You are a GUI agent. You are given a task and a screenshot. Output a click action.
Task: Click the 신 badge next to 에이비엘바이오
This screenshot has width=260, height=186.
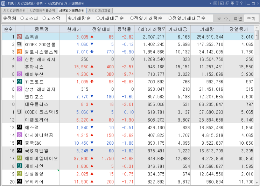coord(19,158)
